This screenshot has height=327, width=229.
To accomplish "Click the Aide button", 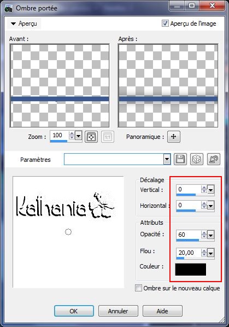I will pyautogui.click(x=162, y=311).
